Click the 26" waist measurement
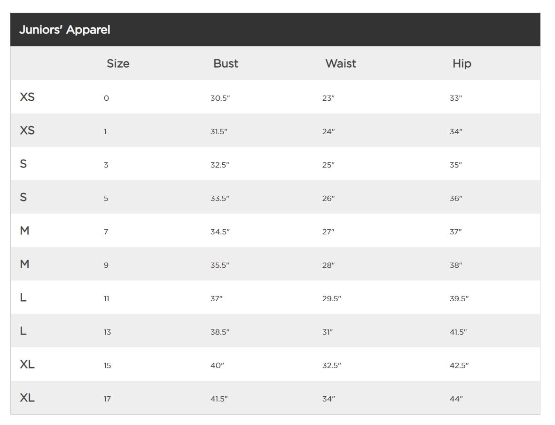 pos(328,199)
